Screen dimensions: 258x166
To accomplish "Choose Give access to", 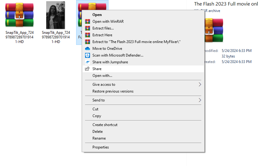I will (143, 85).
